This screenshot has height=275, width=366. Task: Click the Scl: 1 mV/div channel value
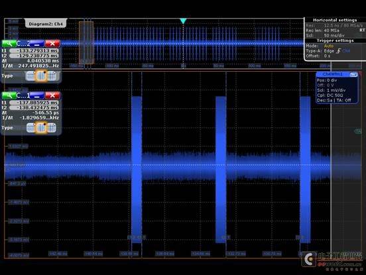coord(331,90)
